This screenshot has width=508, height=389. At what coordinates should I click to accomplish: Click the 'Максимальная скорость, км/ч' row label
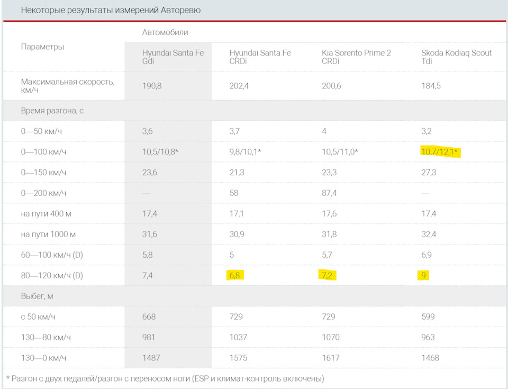pos(68,86)
